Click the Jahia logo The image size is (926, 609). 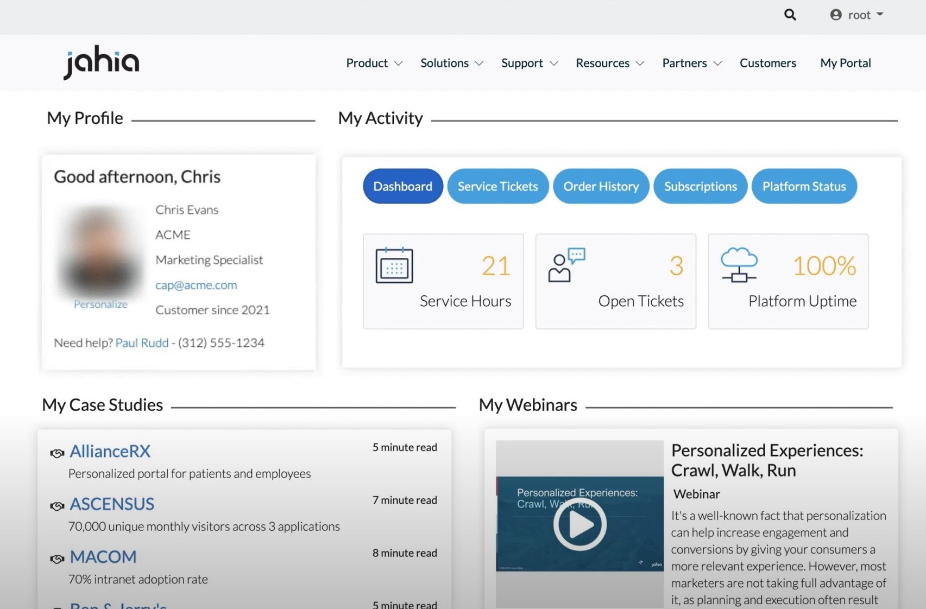102,62
